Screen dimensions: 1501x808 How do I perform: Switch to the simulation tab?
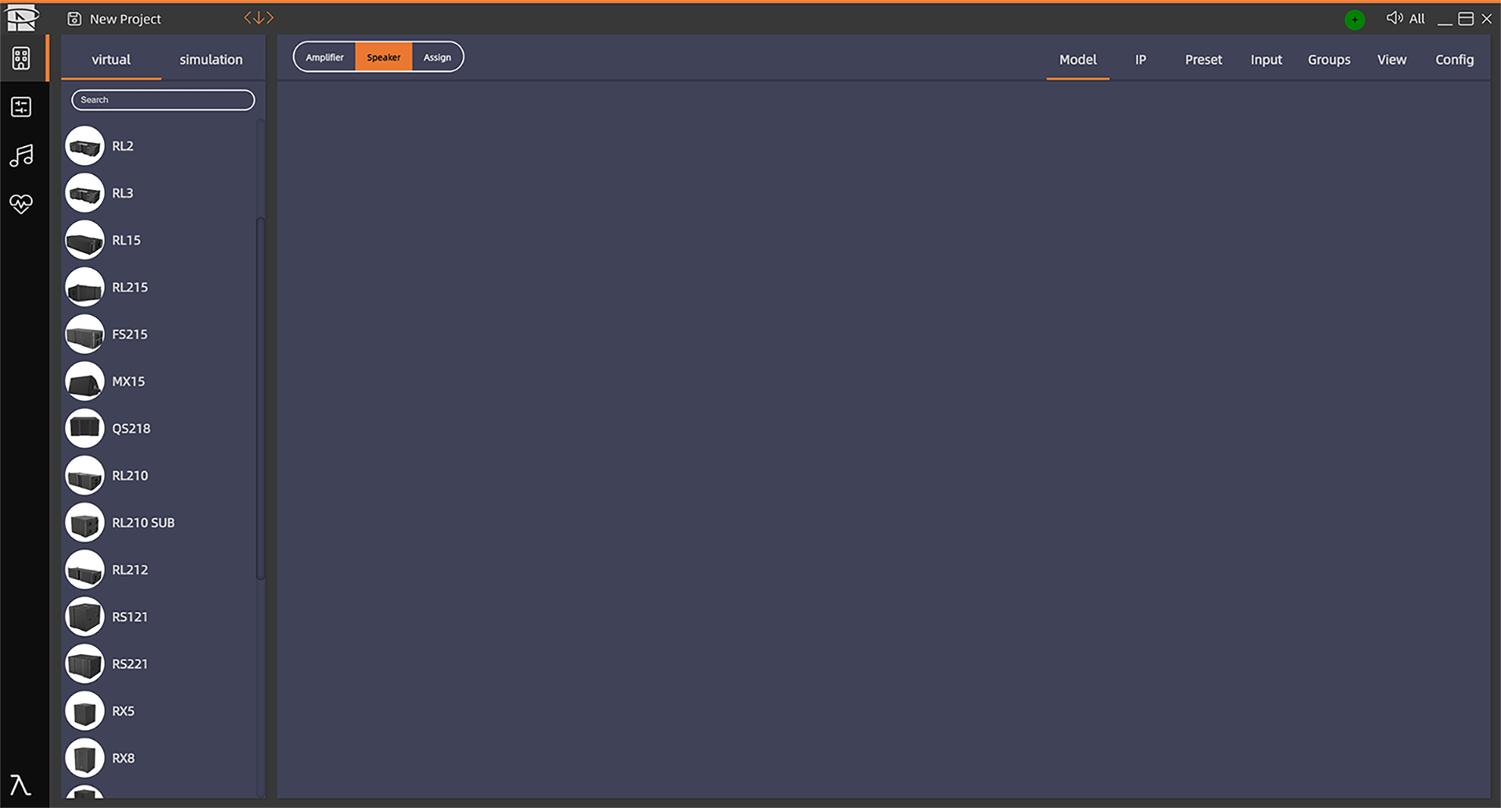click(x=211, y=59)
